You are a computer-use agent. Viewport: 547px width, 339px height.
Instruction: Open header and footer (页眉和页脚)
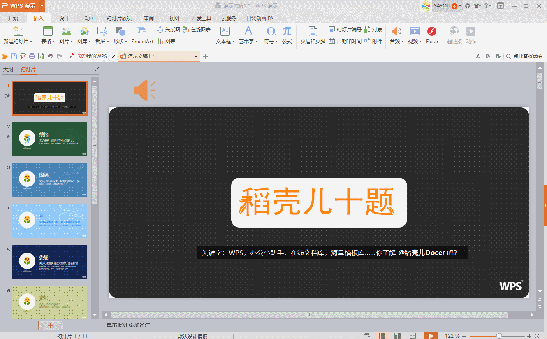[x=313, y=32]
